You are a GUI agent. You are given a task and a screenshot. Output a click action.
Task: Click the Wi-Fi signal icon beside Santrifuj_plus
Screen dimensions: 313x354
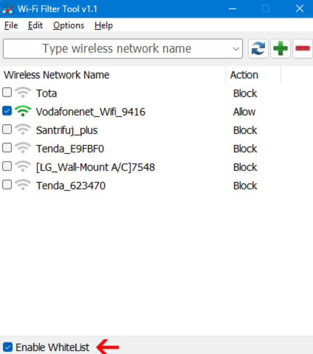23,129
